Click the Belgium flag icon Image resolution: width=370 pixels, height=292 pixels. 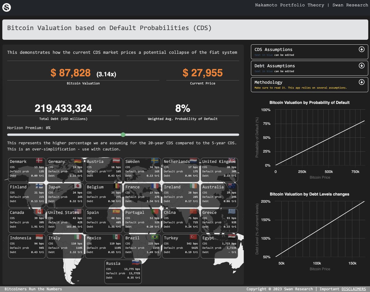(117, 186)
